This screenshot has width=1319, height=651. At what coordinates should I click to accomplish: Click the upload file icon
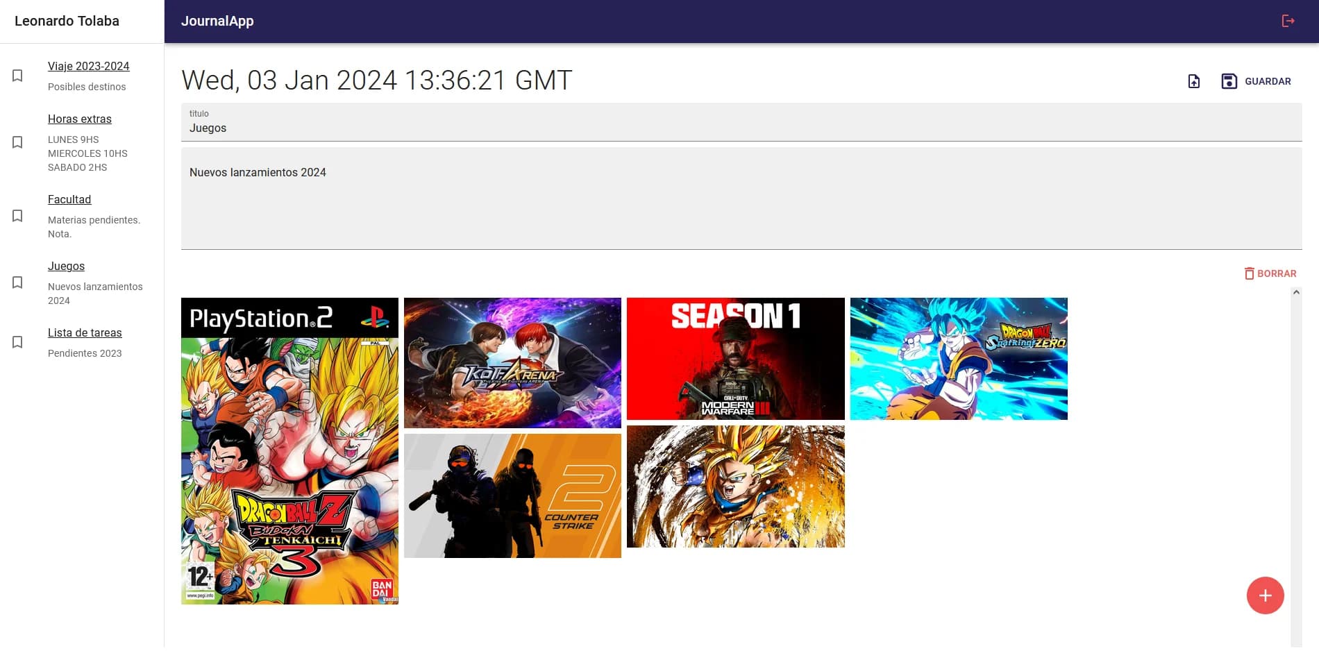click(1194, 81)
